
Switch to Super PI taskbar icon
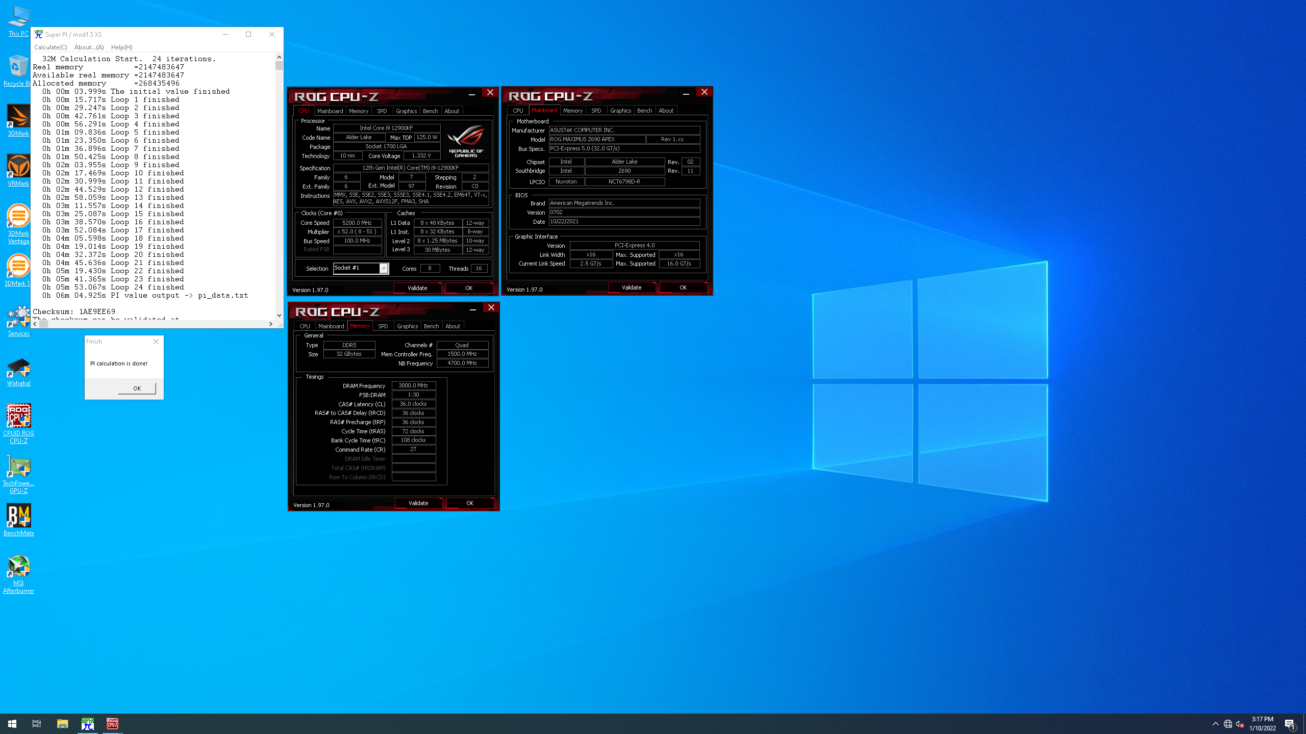(x=88, y=724)
